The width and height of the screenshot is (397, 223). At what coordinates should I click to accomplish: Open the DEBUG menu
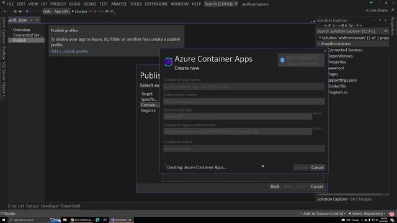pyautogui.click(x=90, y=4)
